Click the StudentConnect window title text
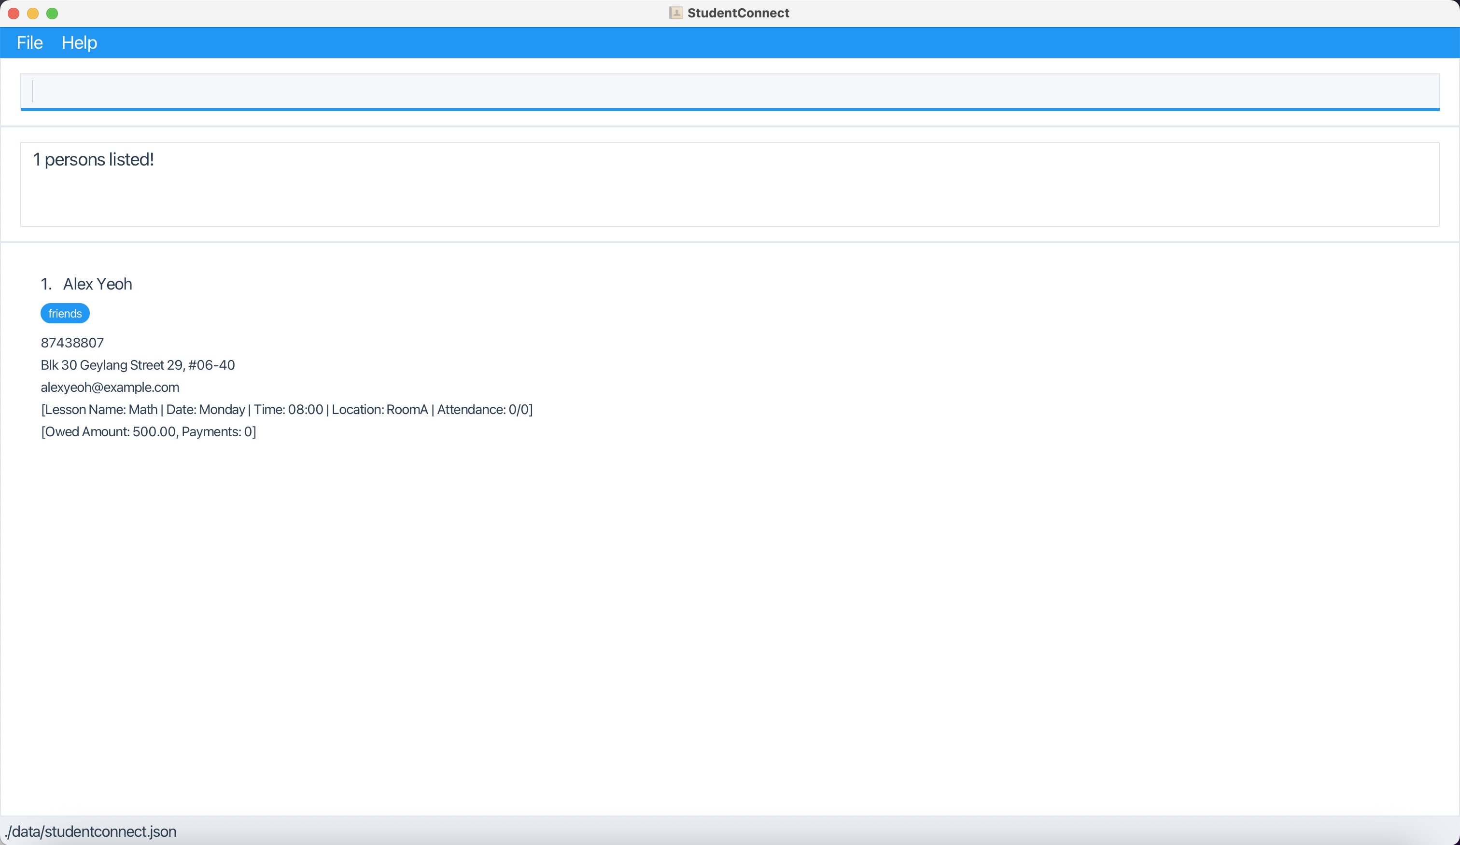Image resolution: width=1460 pixels, height=845 pixels. pyautogui.click(x=738, y=13)
